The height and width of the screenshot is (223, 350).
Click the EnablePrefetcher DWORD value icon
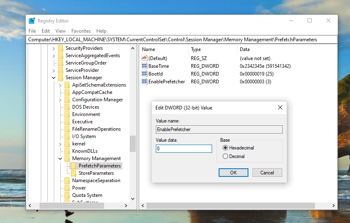click(x=144, y=82)
